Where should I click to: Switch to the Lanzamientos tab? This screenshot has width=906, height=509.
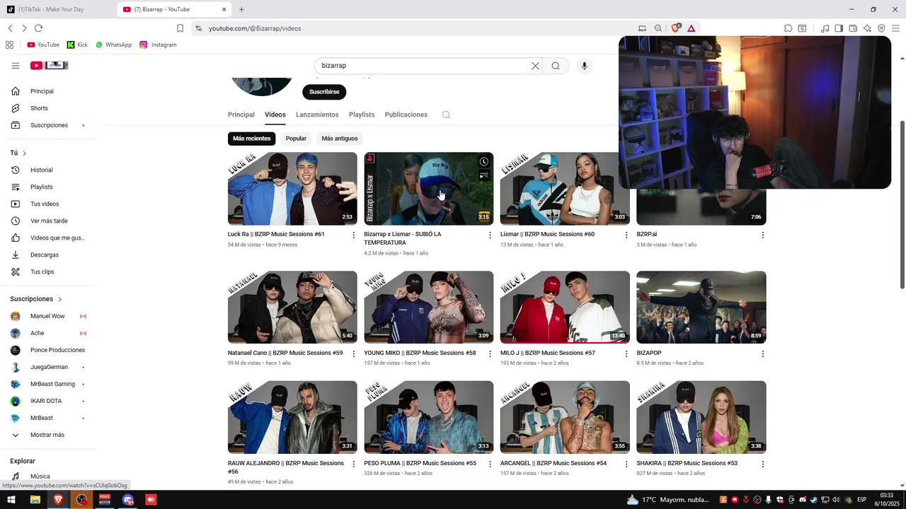tap(317, 115)
